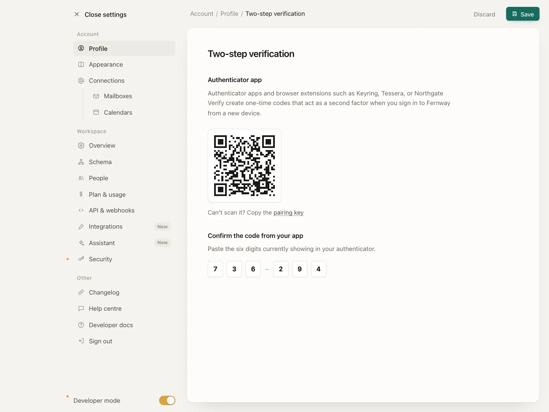Discard the pending changes

coord(484,14)
